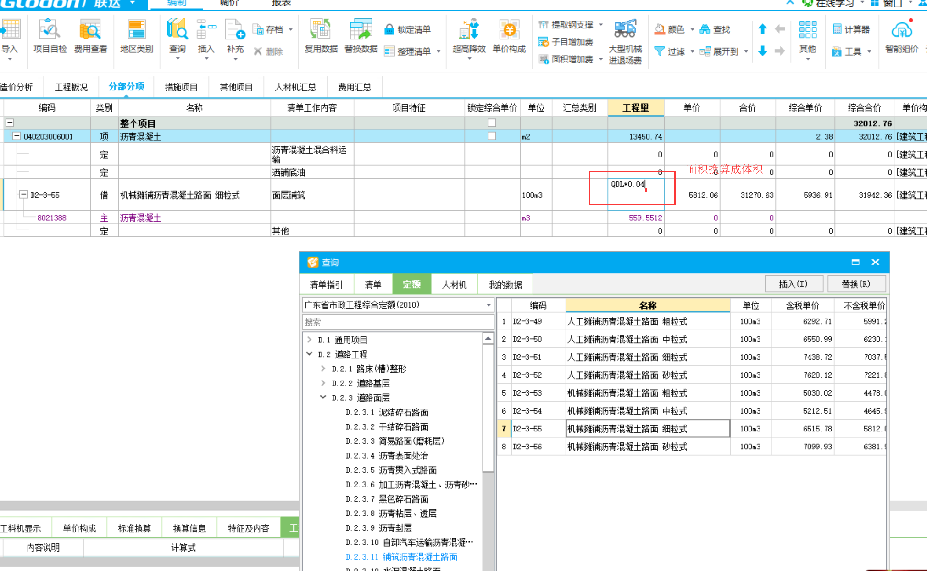927x571 pixels.
Task: Click the blue move-down arrow
Action: (x=762, y=50)
